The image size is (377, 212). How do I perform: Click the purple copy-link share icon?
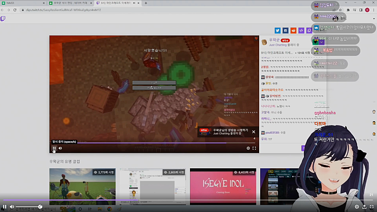pos(309,31)
